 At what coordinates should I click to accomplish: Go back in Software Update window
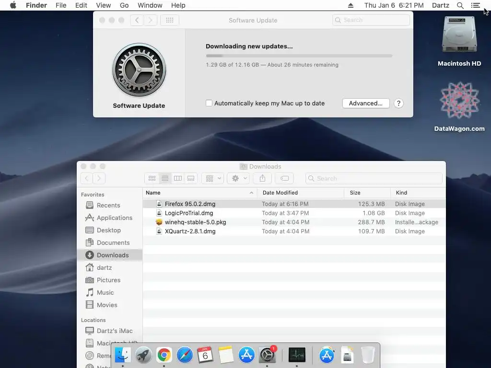[x=137, y=20]
